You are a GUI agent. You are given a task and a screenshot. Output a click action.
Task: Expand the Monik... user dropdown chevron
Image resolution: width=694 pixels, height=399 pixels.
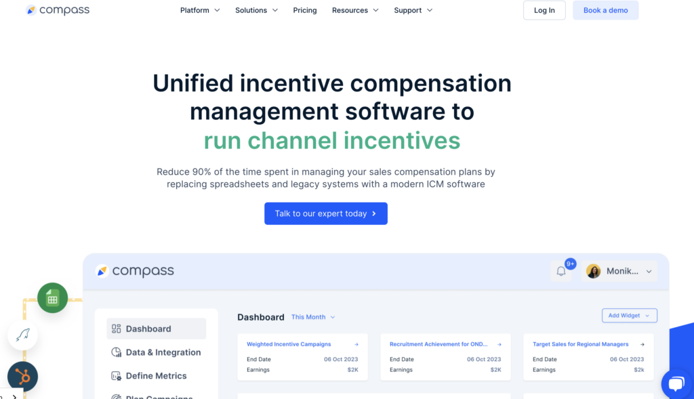[x=649, y=272]
